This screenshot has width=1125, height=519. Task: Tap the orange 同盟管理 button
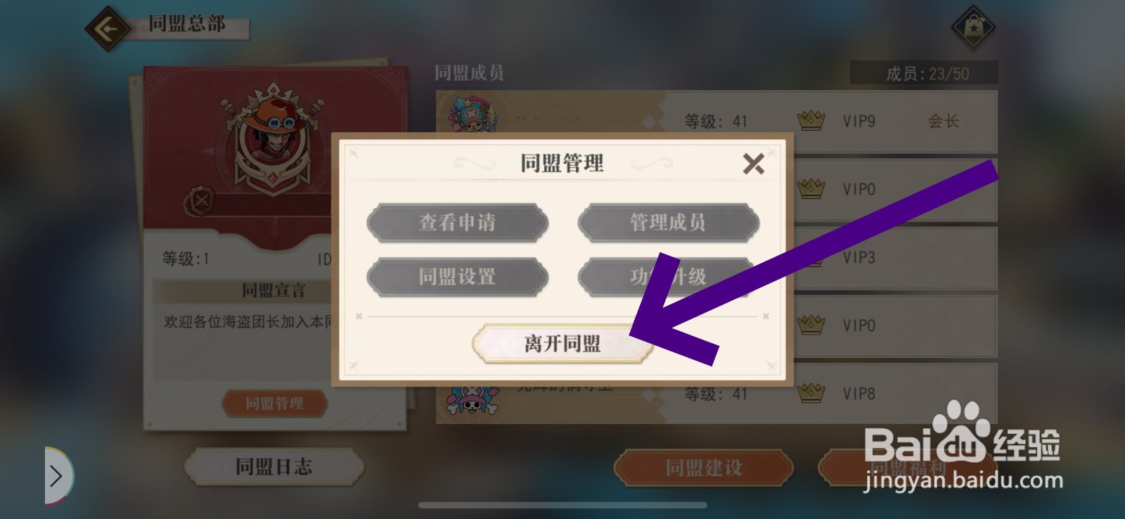pos(275,403)
